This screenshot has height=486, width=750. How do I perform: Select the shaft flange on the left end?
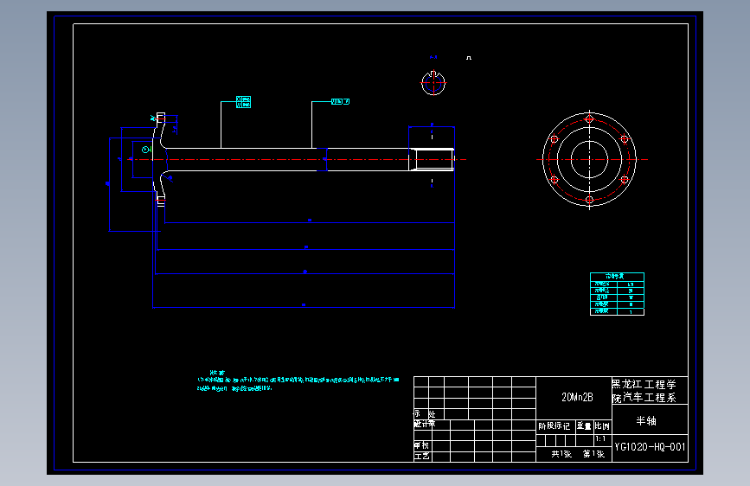tap(160, 159)
